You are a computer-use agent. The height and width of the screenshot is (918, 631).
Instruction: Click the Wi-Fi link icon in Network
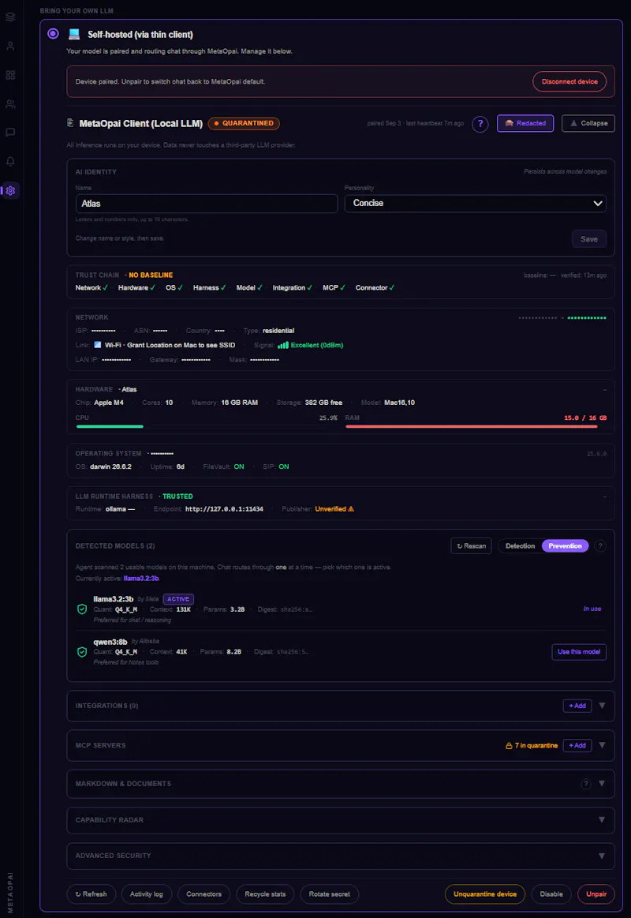point(98,345)
